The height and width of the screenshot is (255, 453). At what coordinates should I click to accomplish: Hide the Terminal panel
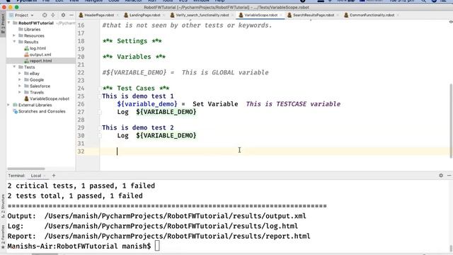[x=449, y=175]
